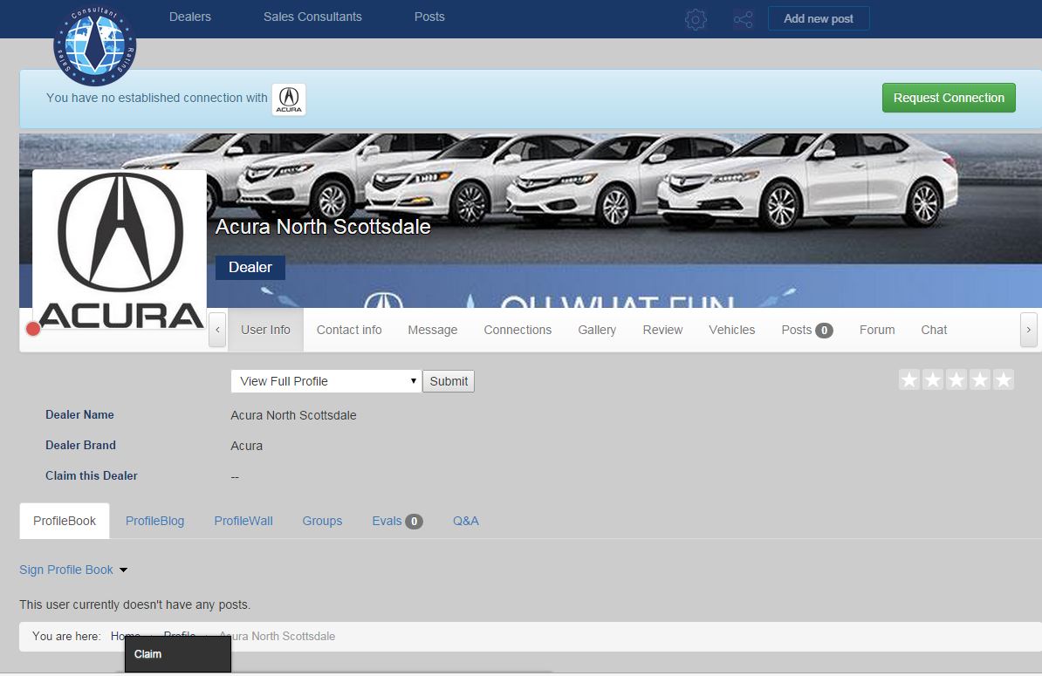The width and height of the screenshot is (1042, 676).
Task: Click the Request Connection button
Action: click(949, 98)
